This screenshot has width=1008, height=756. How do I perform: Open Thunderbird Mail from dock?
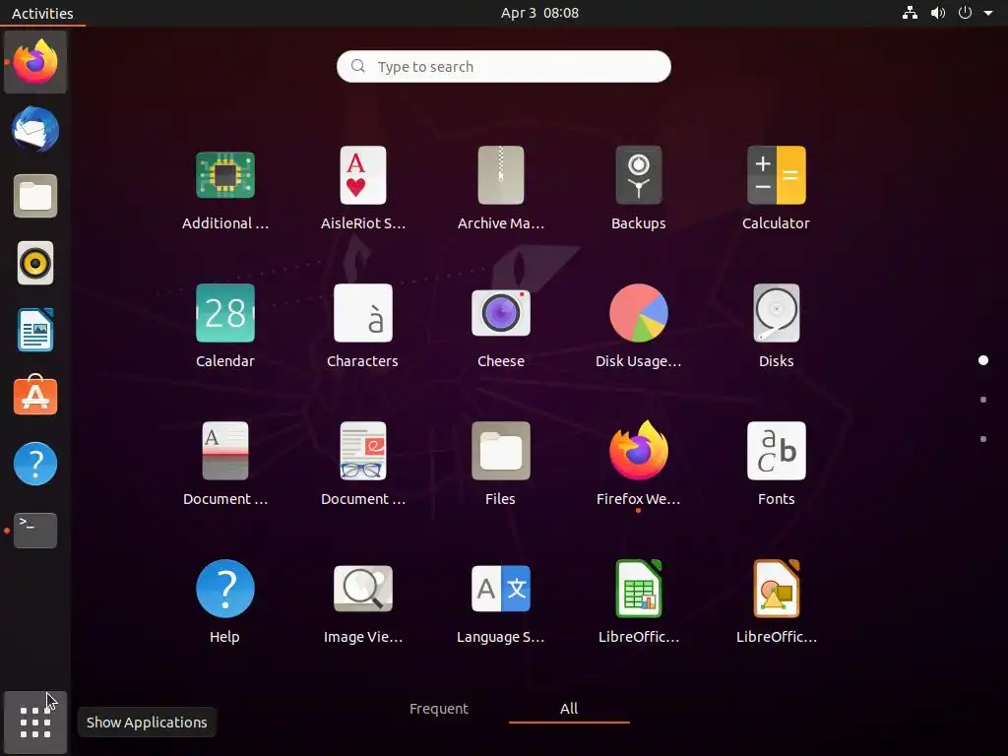coord(35,129)
